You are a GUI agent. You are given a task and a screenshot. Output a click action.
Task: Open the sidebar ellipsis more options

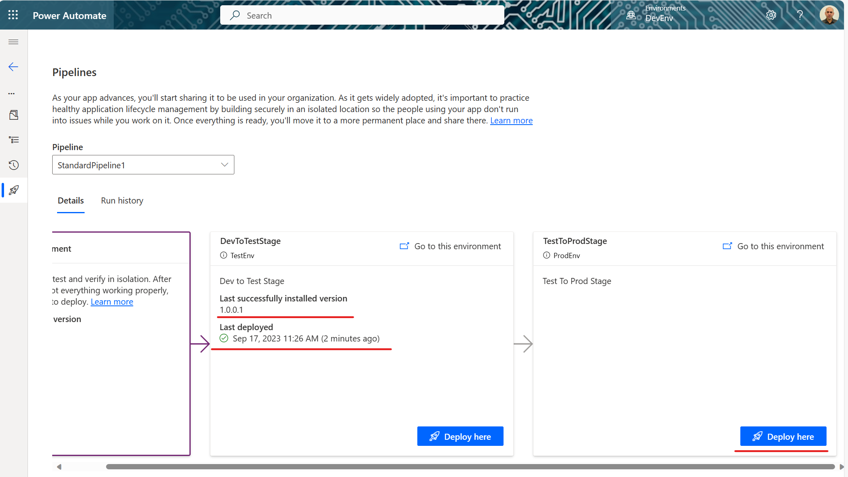coord(11,93)
